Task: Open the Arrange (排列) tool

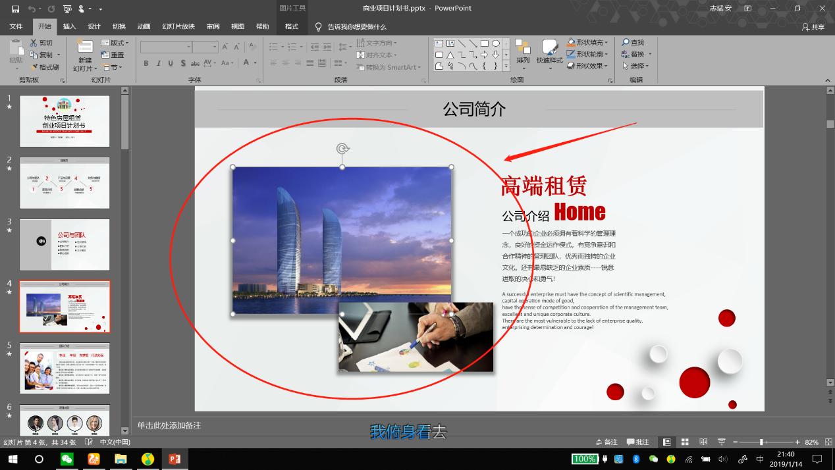Action: point(523,52)
